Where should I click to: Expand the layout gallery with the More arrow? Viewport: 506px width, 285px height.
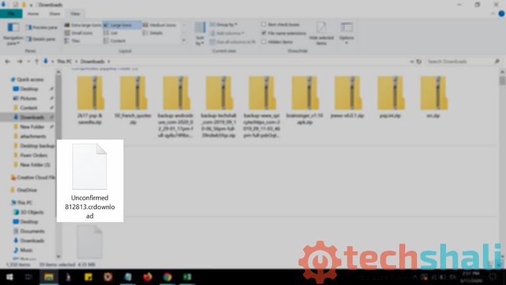click(184, 40)
